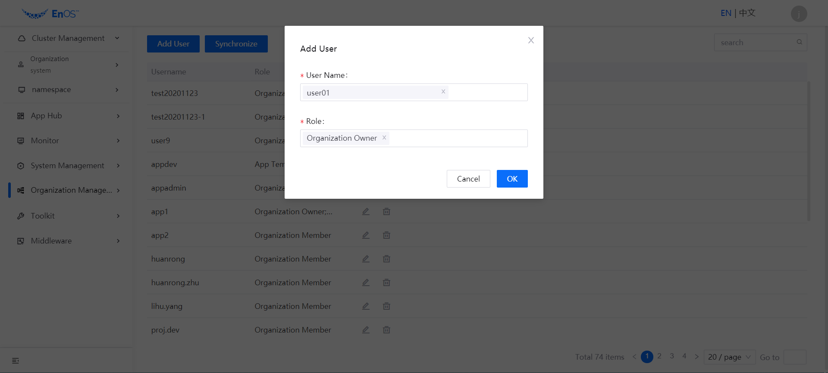Image resolution: width=828 pixels, height=373 pixels.
Task: Open the Role selection field
Action: 457,139
